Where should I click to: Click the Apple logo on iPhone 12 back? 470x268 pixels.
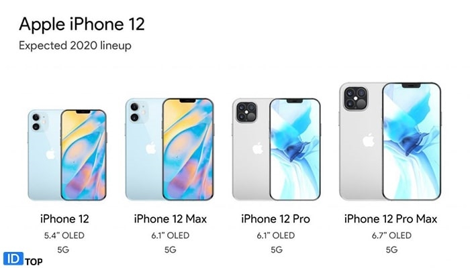[50, 153]
